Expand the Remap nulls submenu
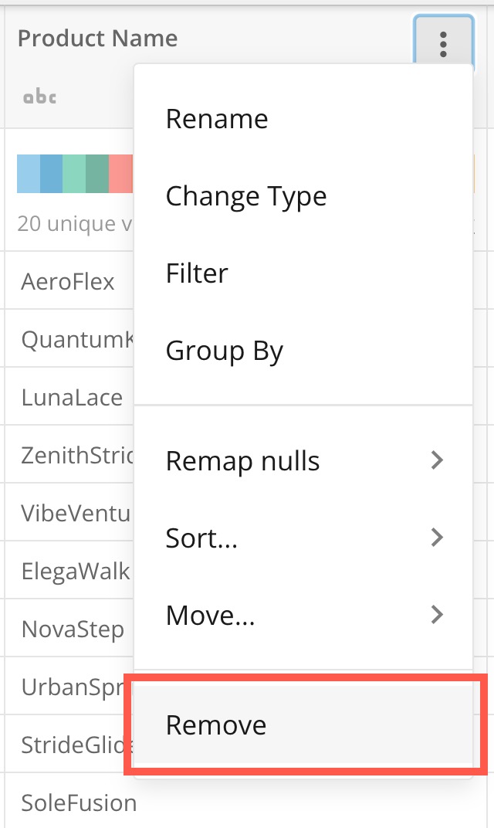 click(437, 461)
